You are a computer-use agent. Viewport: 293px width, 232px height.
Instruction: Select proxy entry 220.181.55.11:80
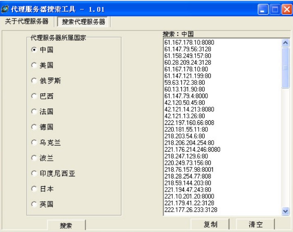click(186, 129)
